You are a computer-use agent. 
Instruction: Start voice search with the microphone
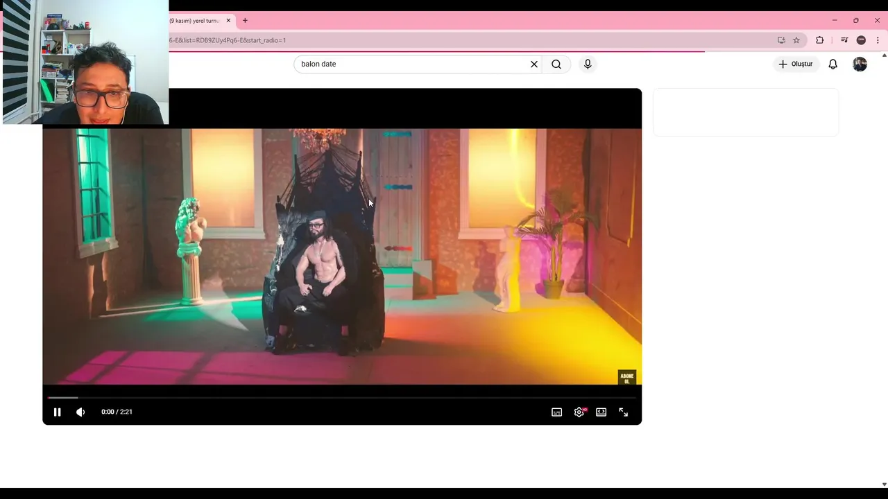pyautogui.click(x=588, y=64)
